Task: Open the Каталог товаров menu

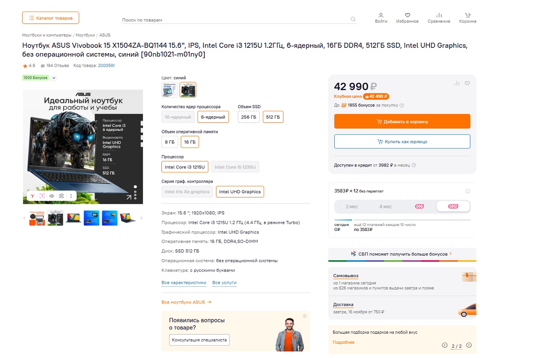Action: click(50, 18)
